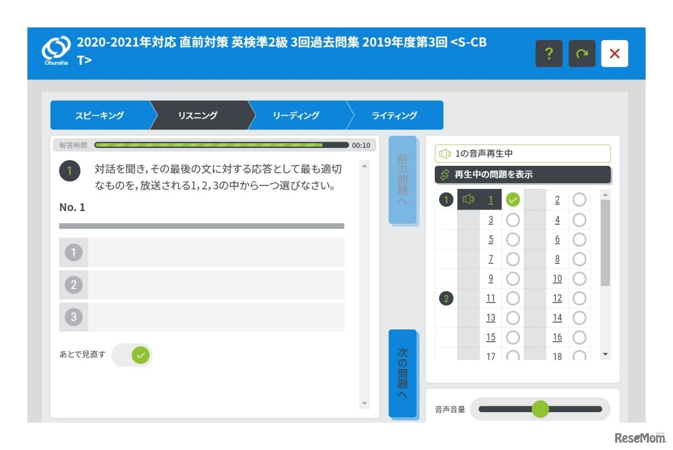Image resolution: width=673 pixels, height=450 pixels.
Task: Open the help question mark icon
Action: pyautogui.click(x=549, y=54)
